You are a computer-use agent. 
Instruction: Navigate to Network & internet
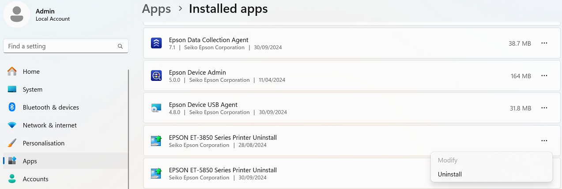coord(49,125)
